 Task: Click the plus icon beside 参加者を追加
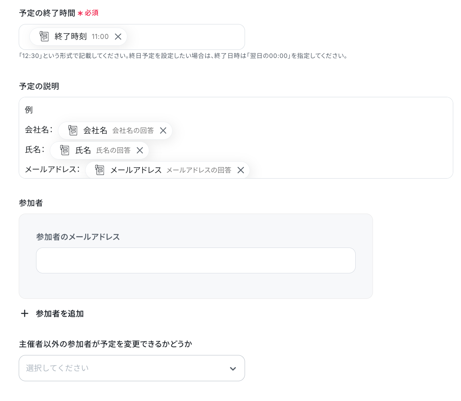[24, 314]
